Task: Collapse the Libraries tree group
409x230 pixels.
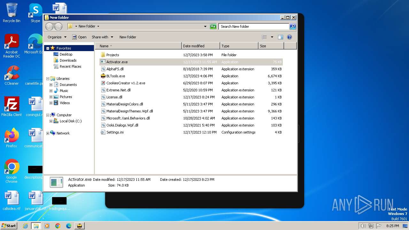Action: (48, 79)
